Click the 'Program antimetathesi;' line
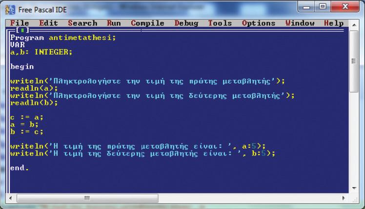This screenshot has height=209, width=365. point(63,38)
